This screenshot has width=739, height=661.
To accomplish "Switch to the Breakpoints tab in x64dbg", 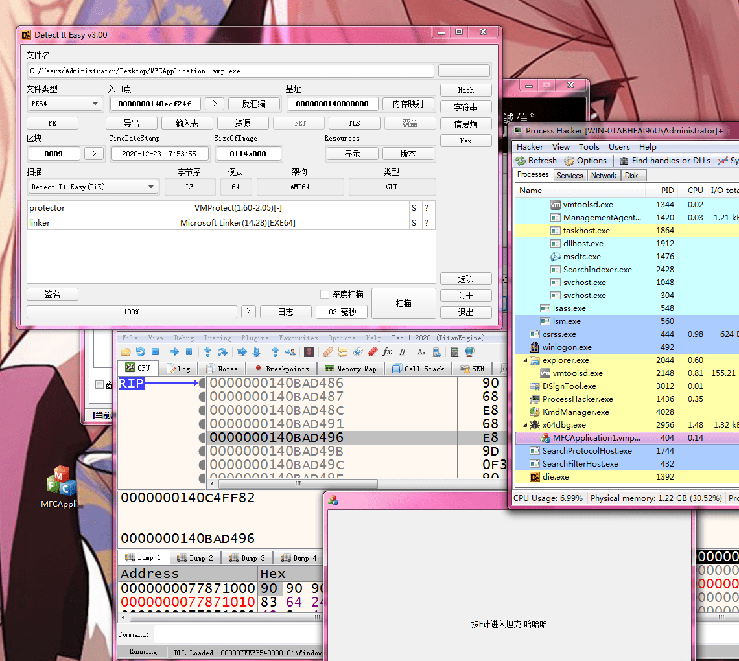I will click(x=282, y=369).
